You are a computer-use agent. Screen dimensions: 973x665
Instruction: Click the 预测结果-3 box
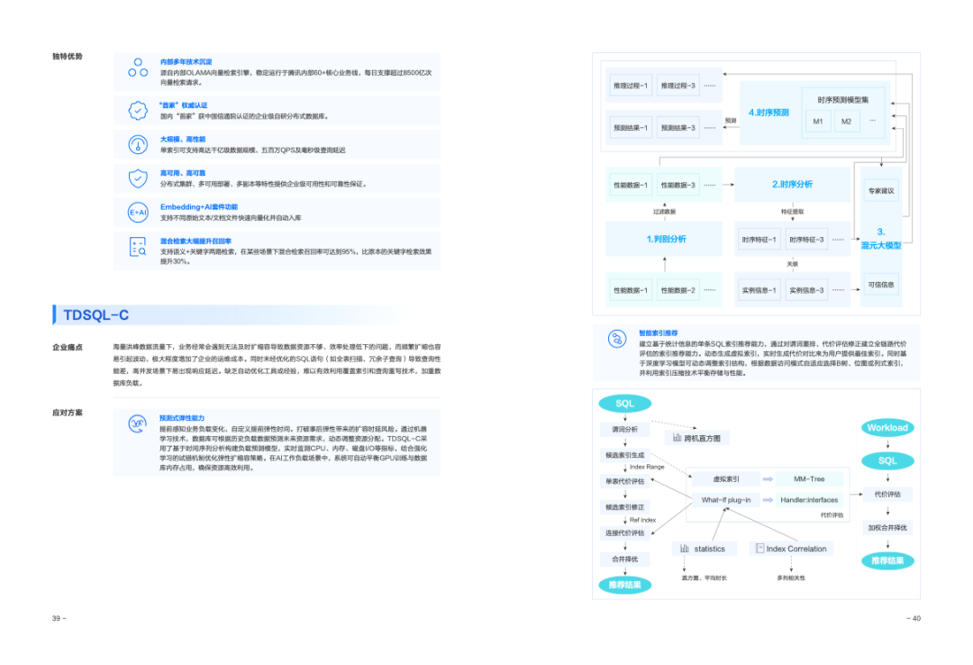pyautogui.click(x=678, y=128)
